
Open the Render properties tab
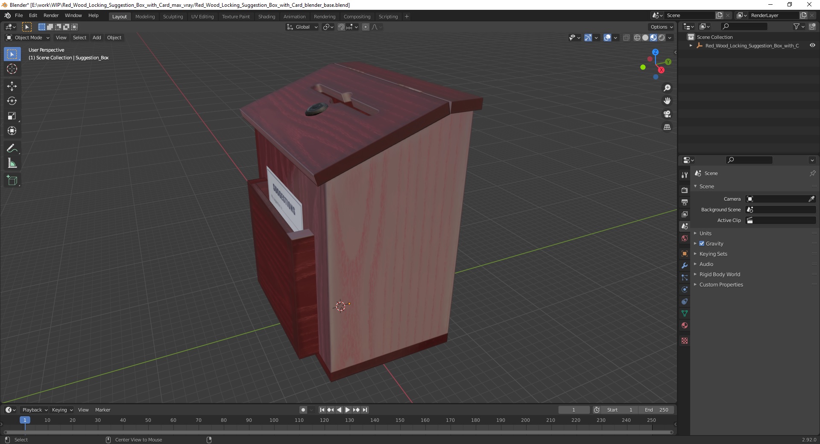[x=685, y=190]
